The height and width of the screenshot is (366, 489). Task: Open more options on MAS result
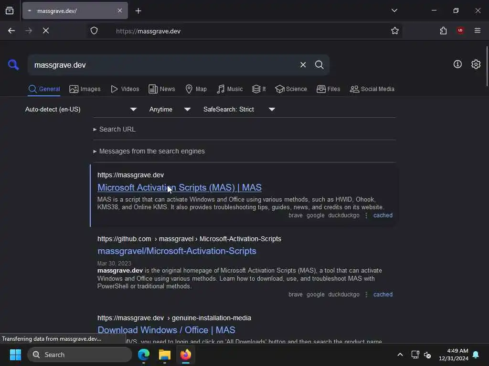pos(366,215)
